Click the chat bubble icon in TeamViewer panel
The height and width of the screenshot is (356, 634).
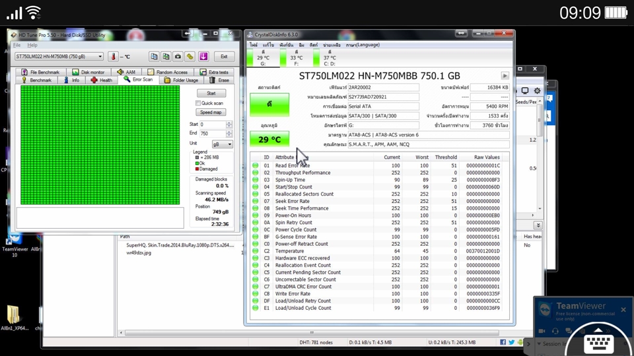(569, 331)
